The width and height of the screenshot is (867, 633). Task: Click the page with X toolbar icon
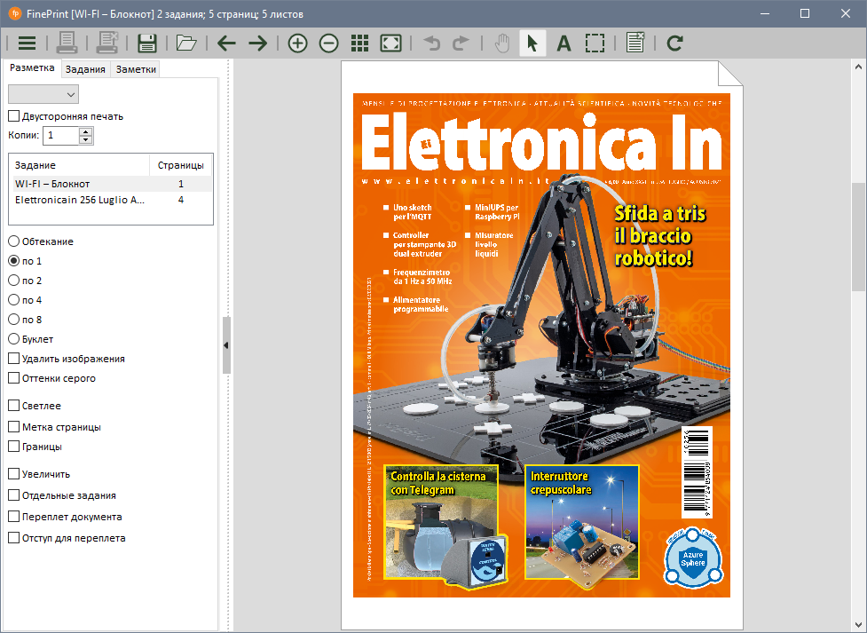(634, 44)
